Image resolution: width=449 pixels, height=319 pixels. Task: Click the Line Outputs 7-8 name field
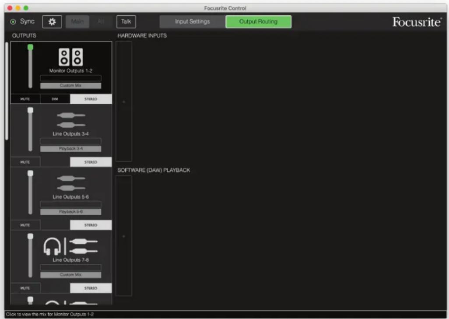pos(71,267)
